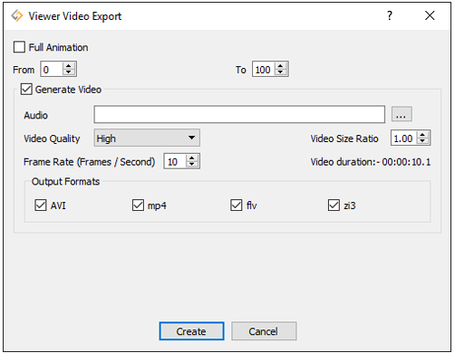Browse for audio file with ellipsis button
This screenshot has height=353, width=455.
(402, 114)
